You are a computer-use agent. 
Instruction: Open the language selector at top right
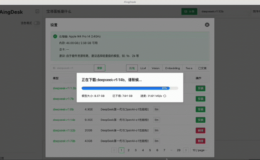pyautogui.click(x=256, y=12)
